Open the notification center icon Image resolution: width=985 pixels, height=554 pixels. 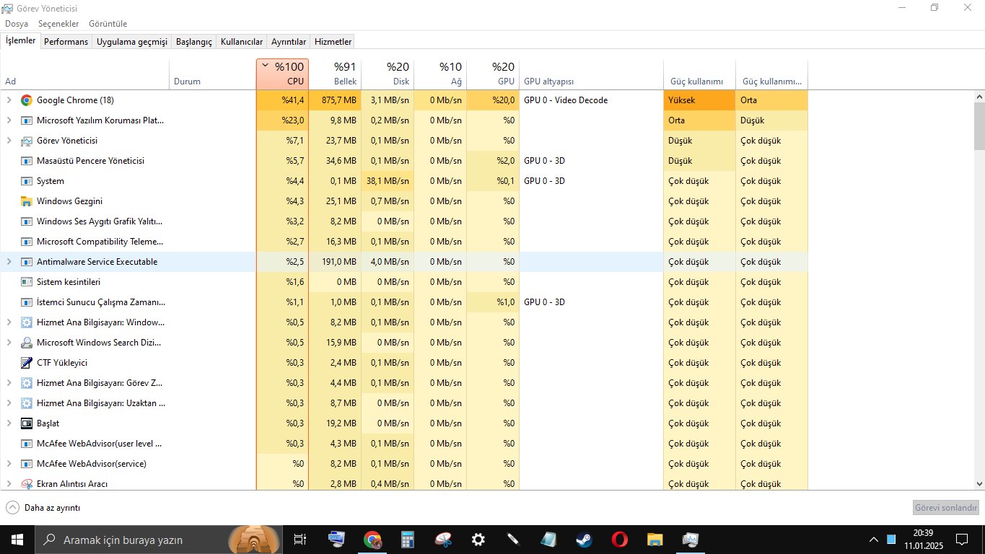[962, 540]
